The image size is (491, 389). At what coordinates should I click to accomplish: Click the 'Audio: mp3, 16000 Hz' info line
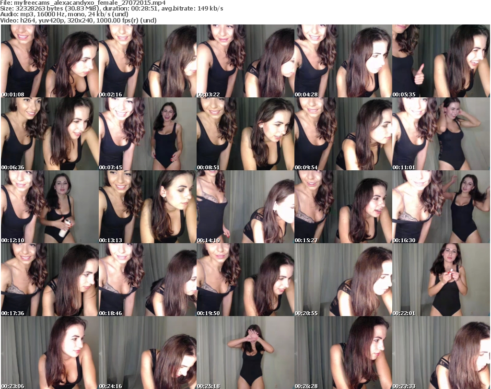click(64, 14)
